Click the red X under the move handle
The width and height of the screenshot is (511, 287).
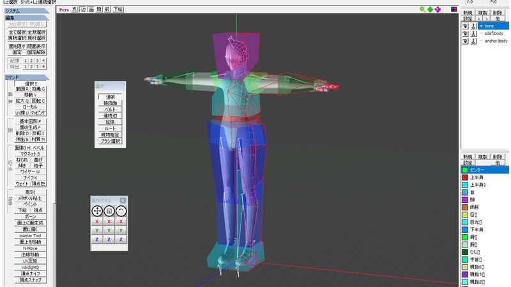click(97, 221)
